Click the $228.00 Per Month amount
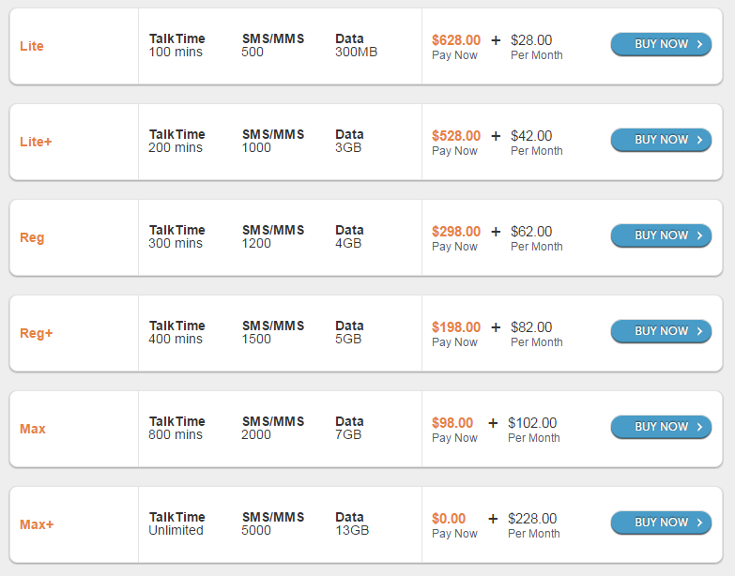The height and width of the screenshot is (576, 735). tap(532, 519)
